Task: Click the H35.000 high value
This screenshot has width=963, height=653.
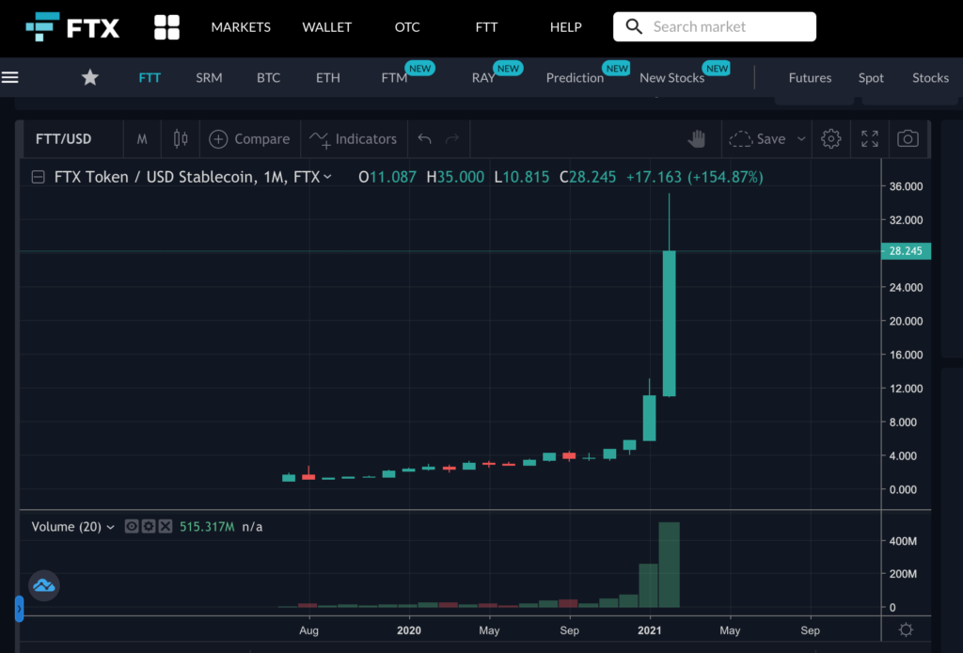Action: pos(455,177)
